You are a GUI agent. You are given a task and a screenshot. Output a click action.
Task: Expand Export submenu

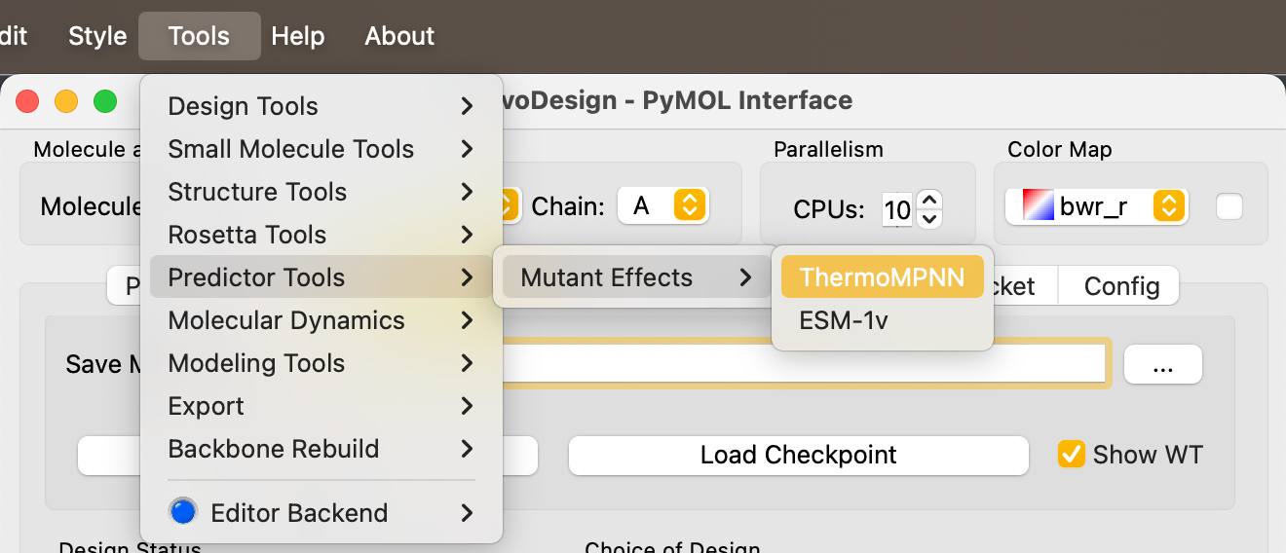(x=321, y=406)
